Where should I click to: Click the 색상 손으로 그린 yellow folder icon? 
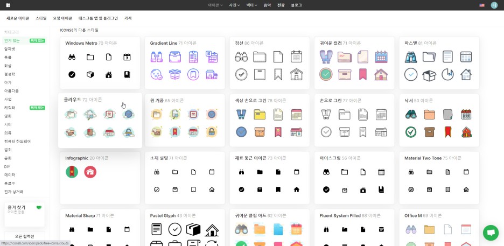260,114
